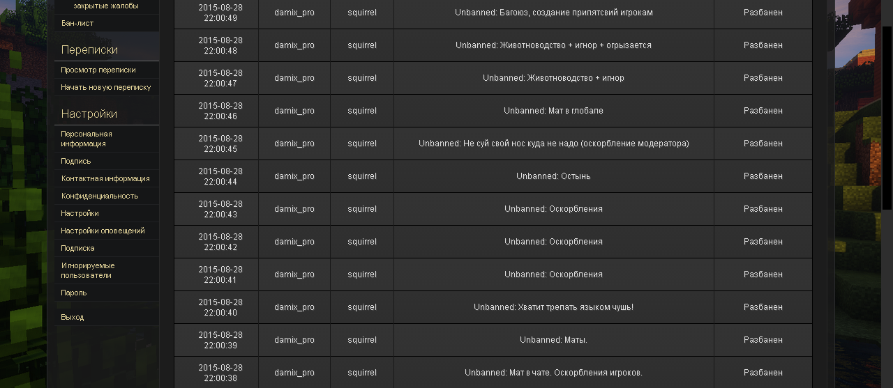
Task: Open the закрытые жалобы link
Action: (105, 6)
